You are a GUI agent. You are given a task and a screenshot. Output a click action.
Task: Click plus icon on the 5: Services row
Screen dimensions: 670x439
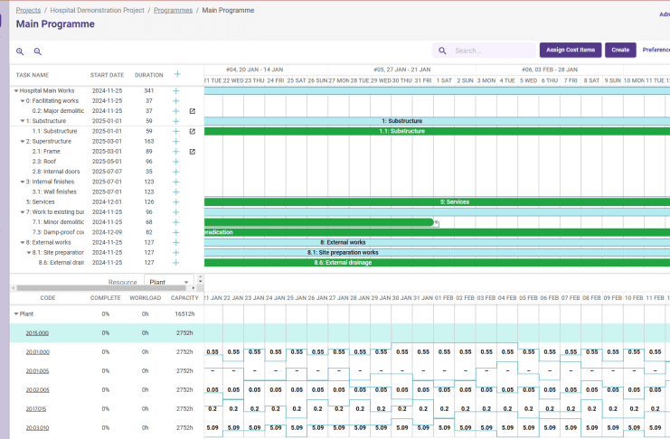[x=176, y=202]
